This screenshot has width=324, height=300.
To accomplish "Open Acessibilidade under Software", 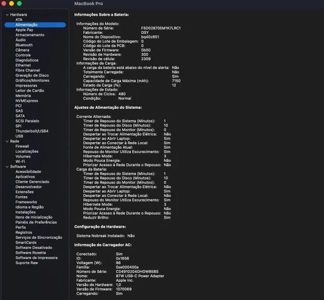I will [x=28, y=172].
